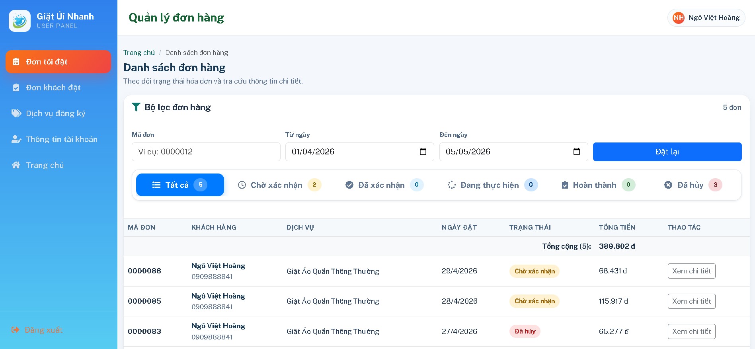
Task: View details of order 0000086
Action: [691, 271]
